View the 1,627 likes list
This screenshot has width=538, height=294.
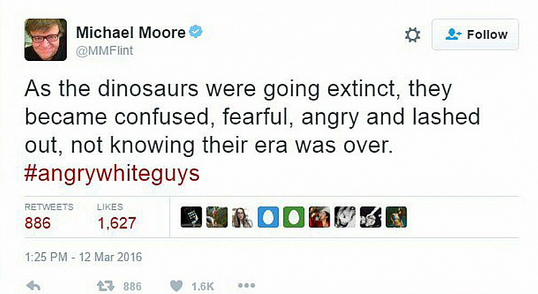(x=116, y=223)
